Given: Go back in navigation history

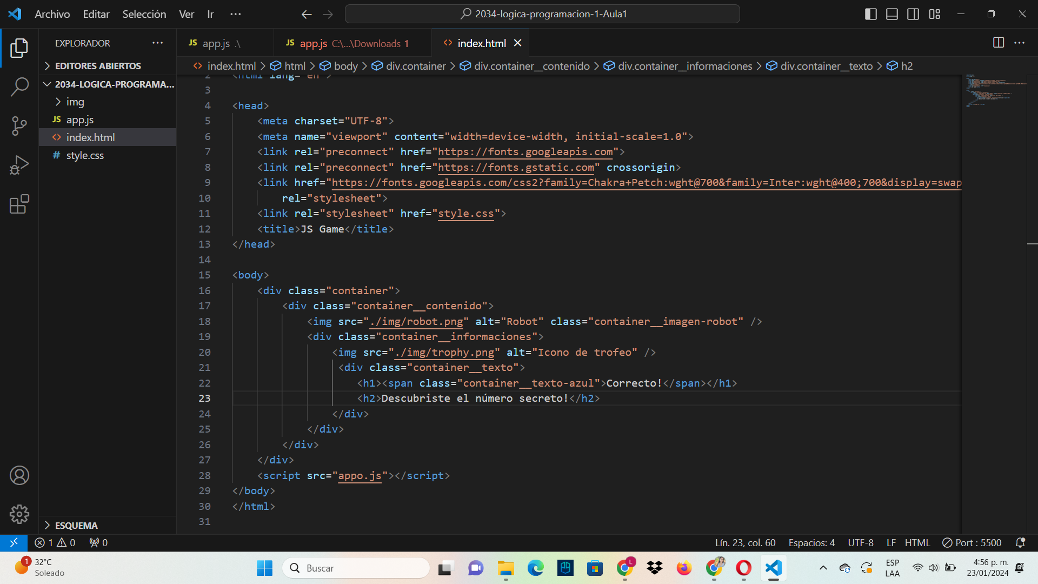Looking at the screenshot, I should click(307, 14).
